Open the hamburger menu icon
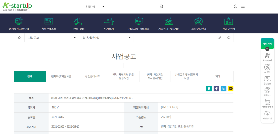 [243, 6]
